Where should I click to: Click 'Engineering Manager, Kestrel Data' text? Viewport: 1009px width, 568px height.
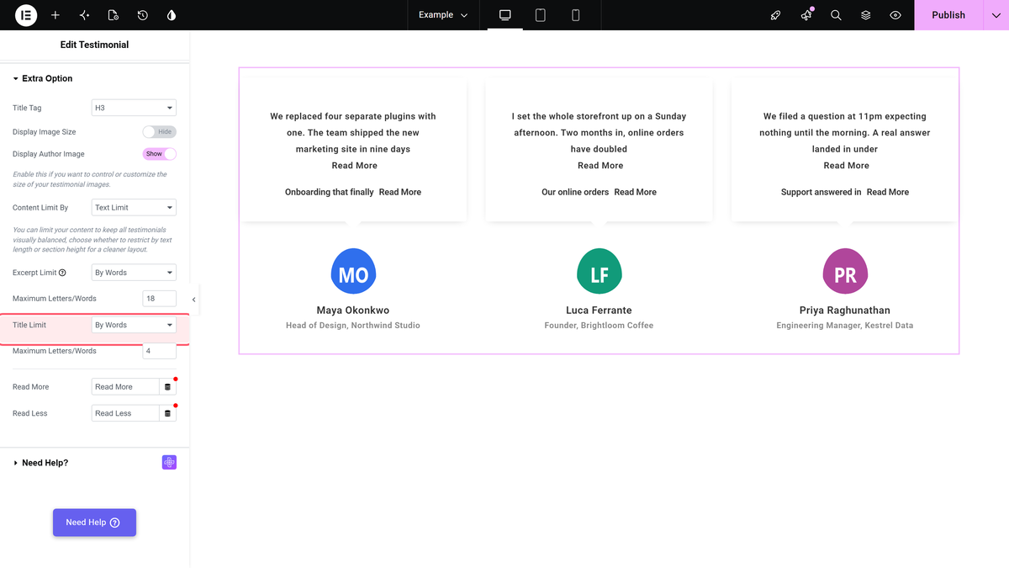pos(845,326)
